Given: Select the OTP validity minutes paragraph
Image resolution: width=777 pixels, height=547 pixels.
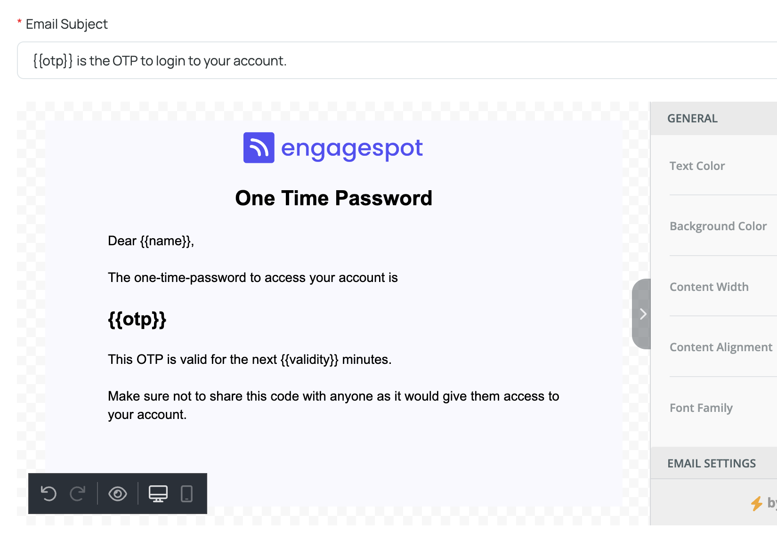Looking at the screenshot, I should [250, 360].
